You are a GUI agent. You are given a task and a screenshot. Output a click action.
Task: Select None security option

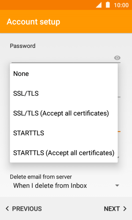[64, 74]
